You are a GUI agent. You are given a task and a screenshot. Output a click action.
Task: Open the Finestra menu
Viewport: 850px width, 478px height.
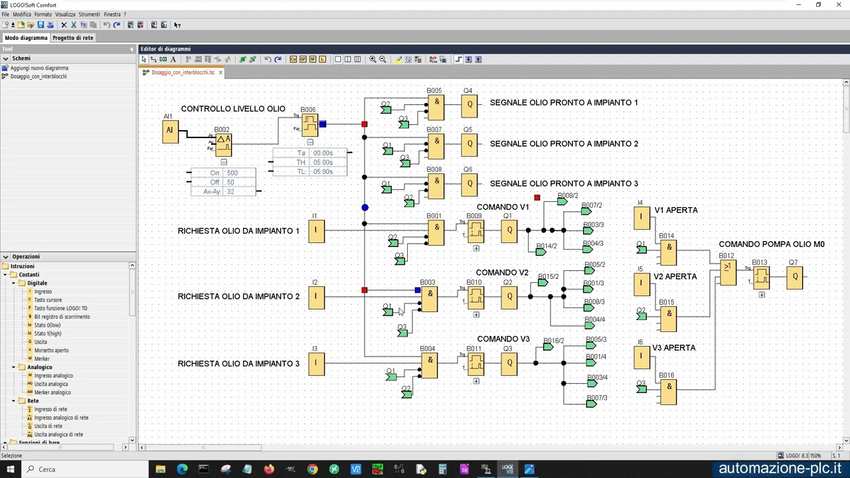click(112, 14)
